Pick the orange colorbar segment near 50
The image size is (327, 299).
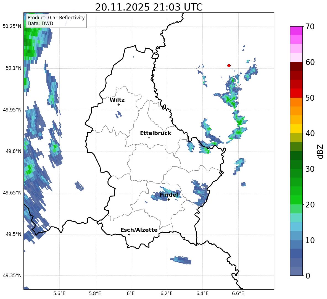pyautogui.click(x=296, y=102)
